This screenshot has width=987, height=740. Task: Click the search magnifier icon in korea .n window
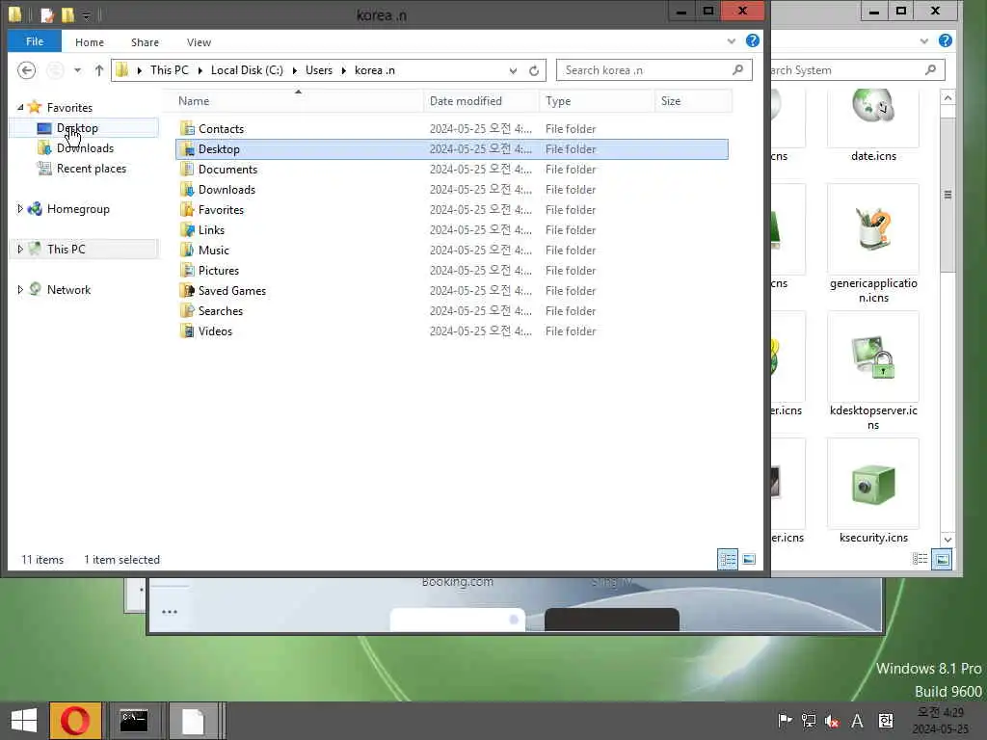click(x=737, y=69)
